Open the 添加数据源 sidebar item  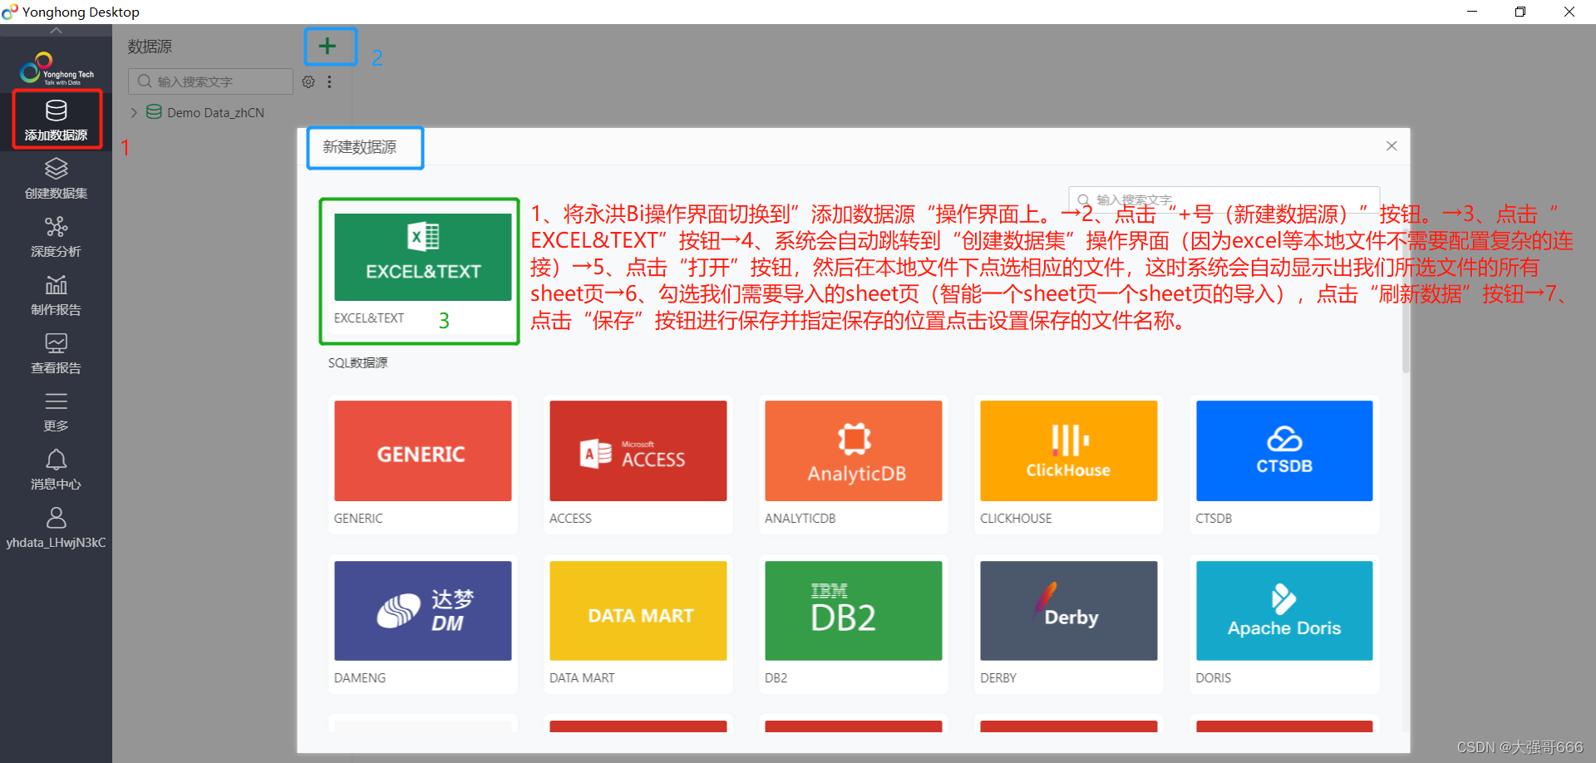click(57, 120)
